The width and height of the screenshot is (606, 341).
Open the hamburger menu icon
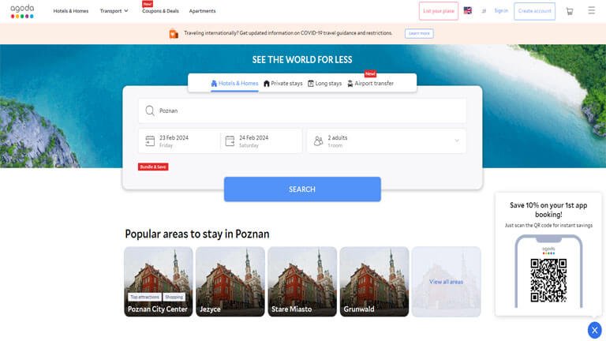click(591, 10)
